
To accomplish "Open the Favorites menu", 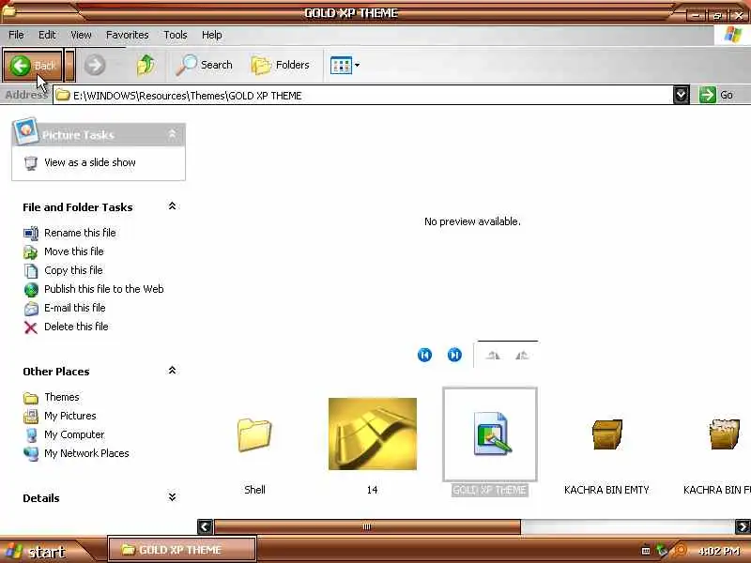I will 128,35.
